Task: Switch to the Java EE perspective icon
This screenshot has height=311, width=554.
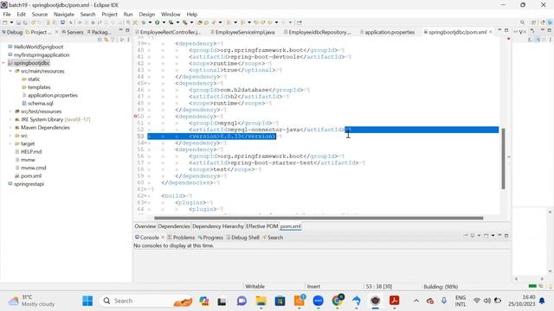Action: (543, 22)
